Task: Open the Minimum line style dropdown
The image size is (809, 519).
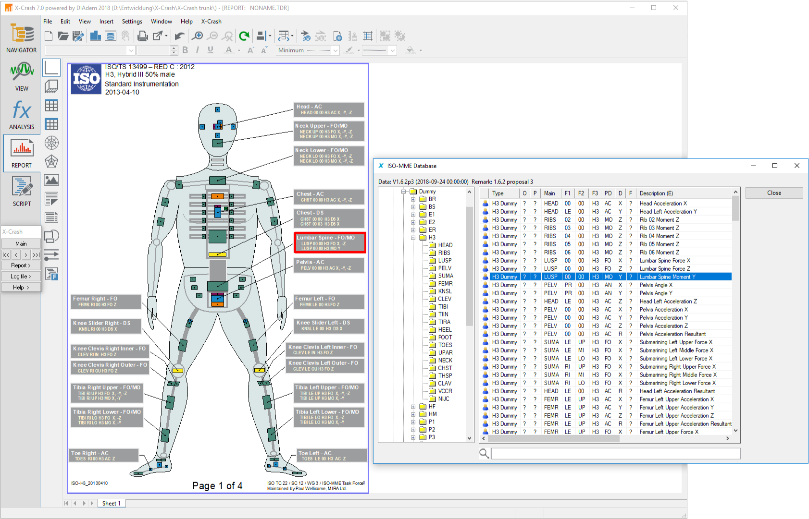Action: [x=336, y=50]
